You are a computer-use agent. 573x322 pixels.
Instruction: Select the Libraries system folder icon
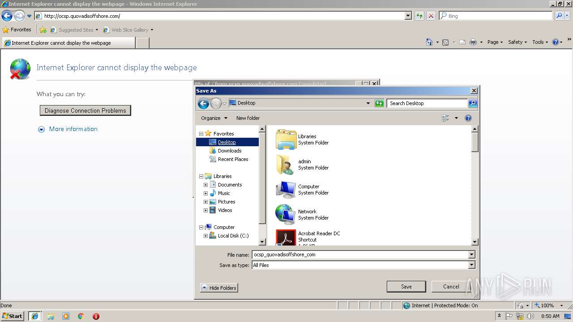click(x=286, y=140)
